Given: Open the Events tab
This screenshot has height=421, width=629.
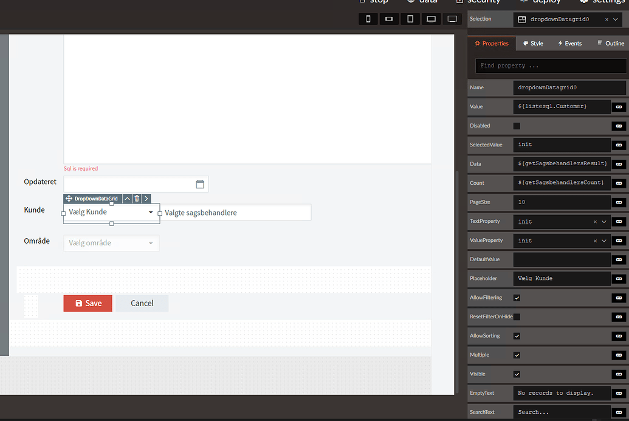Looking at the screenshot, I should click(569, 44).
